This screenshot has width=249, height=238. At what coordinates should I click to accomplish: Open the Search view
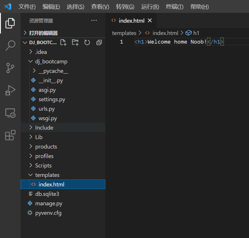pyautogui.click(x=10, y=45)
